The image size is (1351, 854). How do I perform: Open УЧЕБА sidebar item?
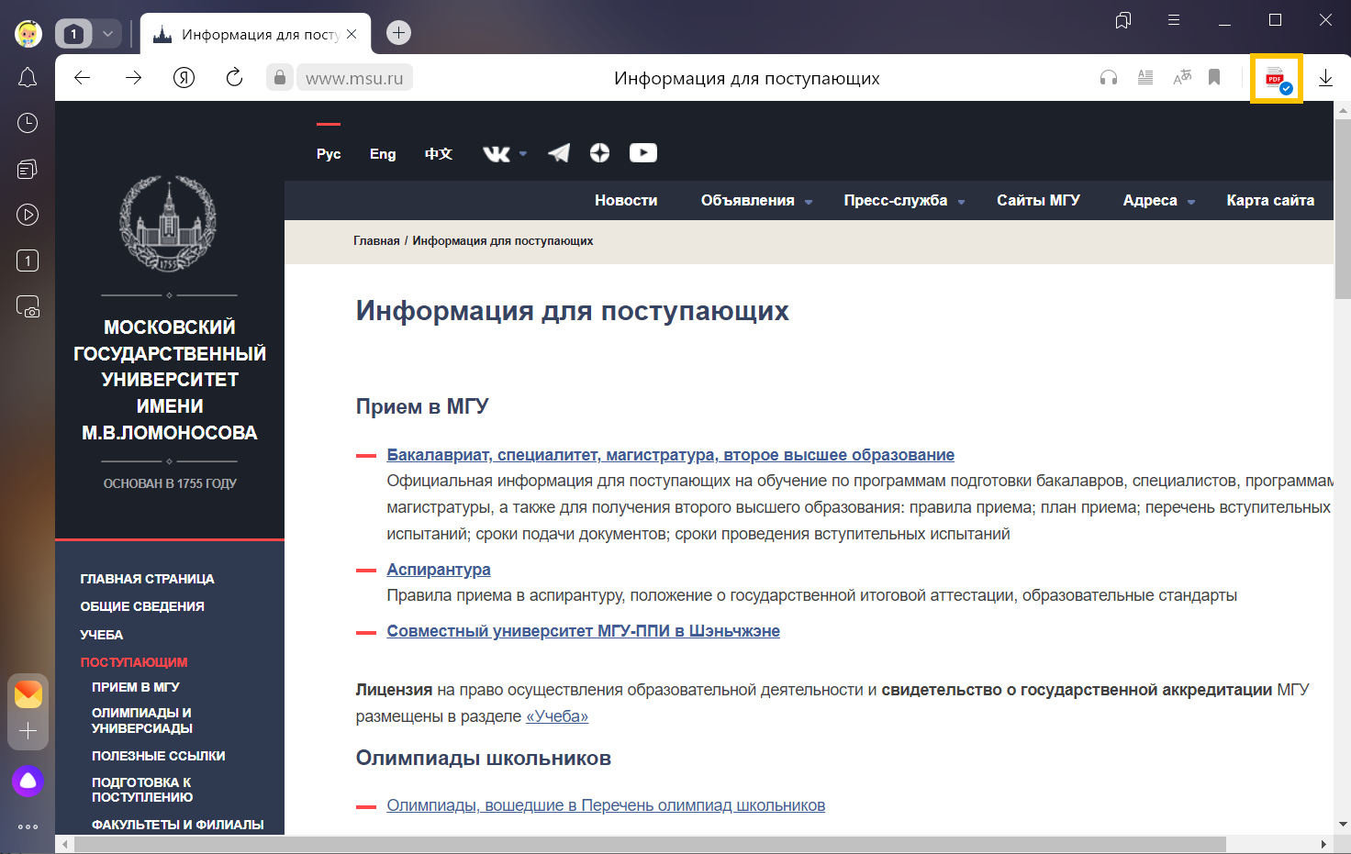coord(101,635)
